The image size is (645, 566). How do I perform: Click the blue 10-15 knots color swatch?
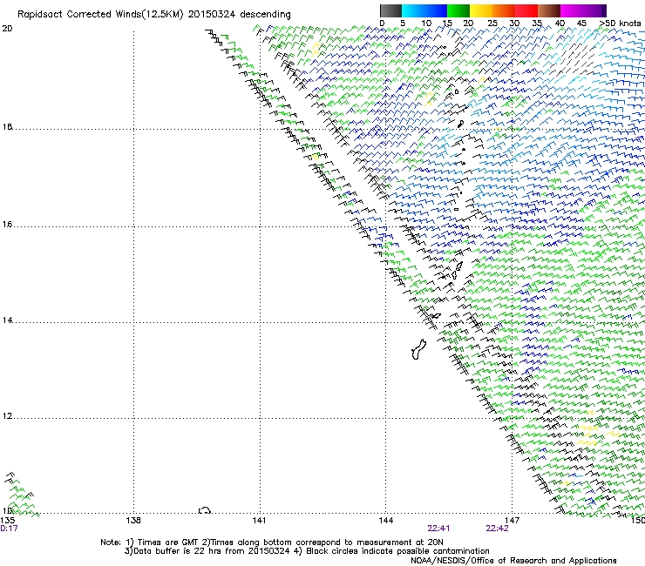(436, 10)
